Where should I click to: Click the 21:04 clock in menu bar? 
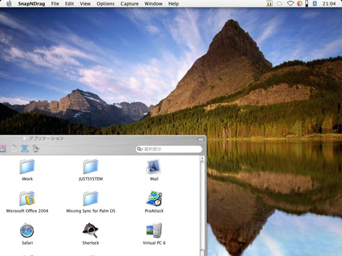tap(329, 4)
